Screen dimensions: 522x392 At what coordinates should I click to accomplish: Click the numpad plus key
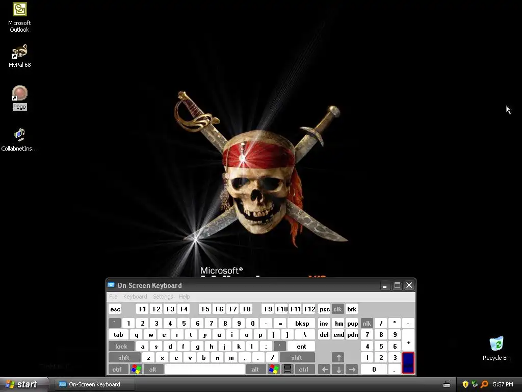(408, 340)
